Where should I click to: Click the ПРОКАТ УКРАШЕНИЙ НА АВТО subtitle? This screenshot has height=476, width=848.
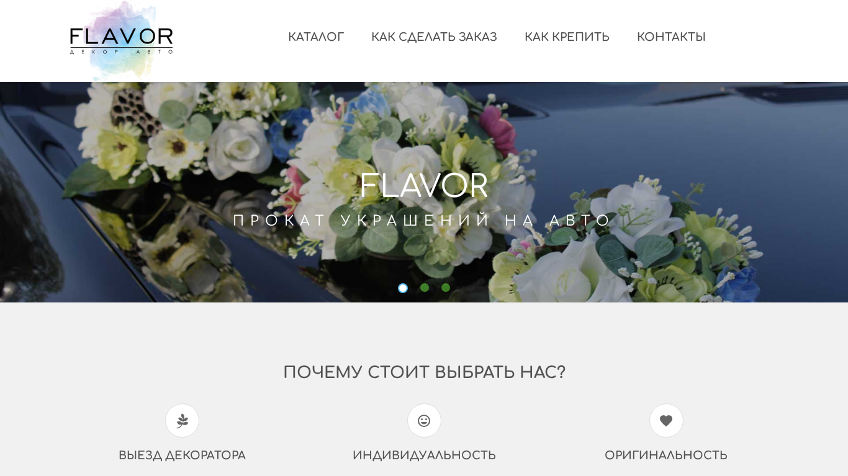[423, 221]
